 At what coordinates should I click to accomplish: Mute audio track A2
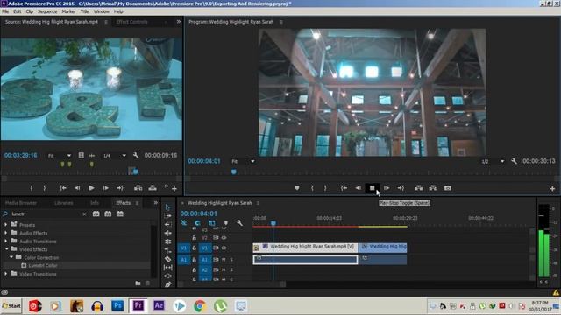224,270
